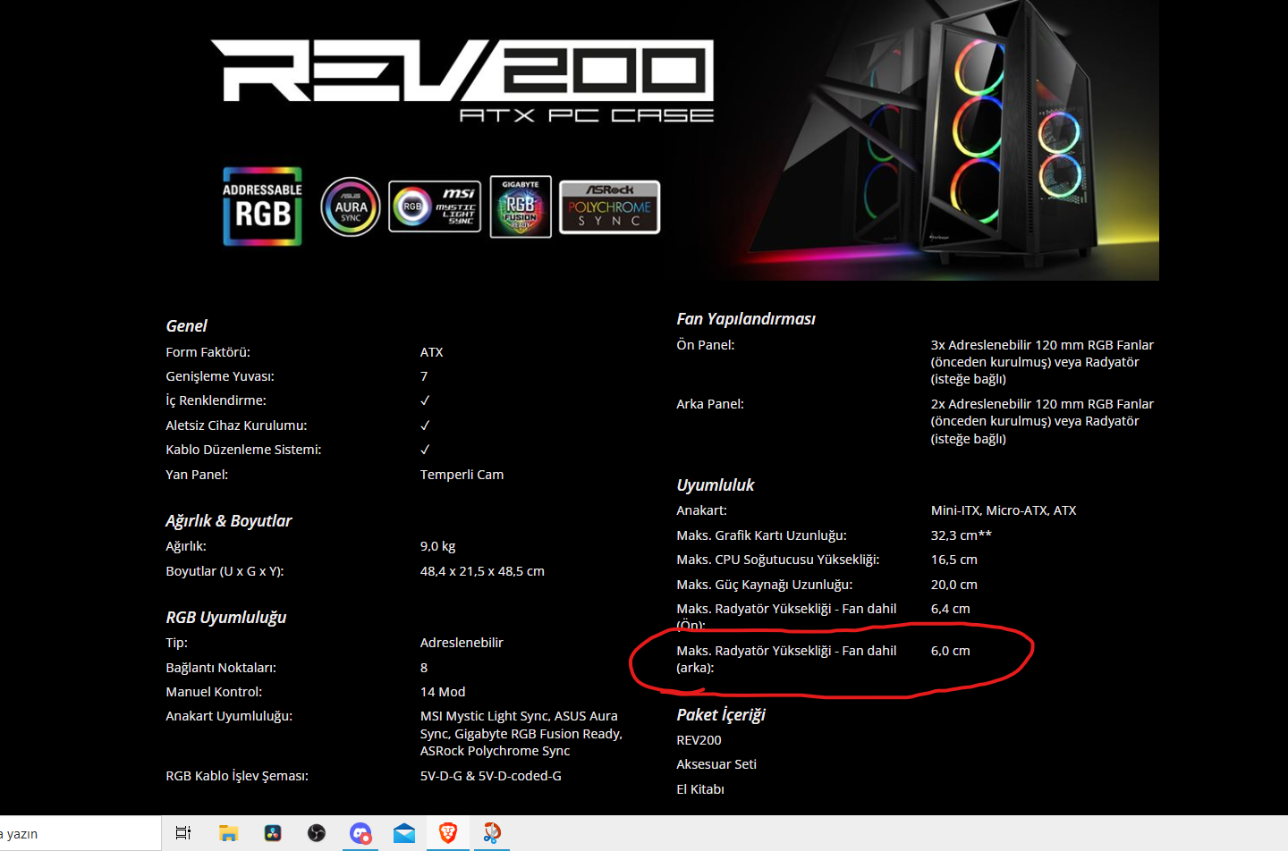The image size is (1288, 851).
Task: Click the ASUS Aura Sync badge
Action: click(351, 206)
